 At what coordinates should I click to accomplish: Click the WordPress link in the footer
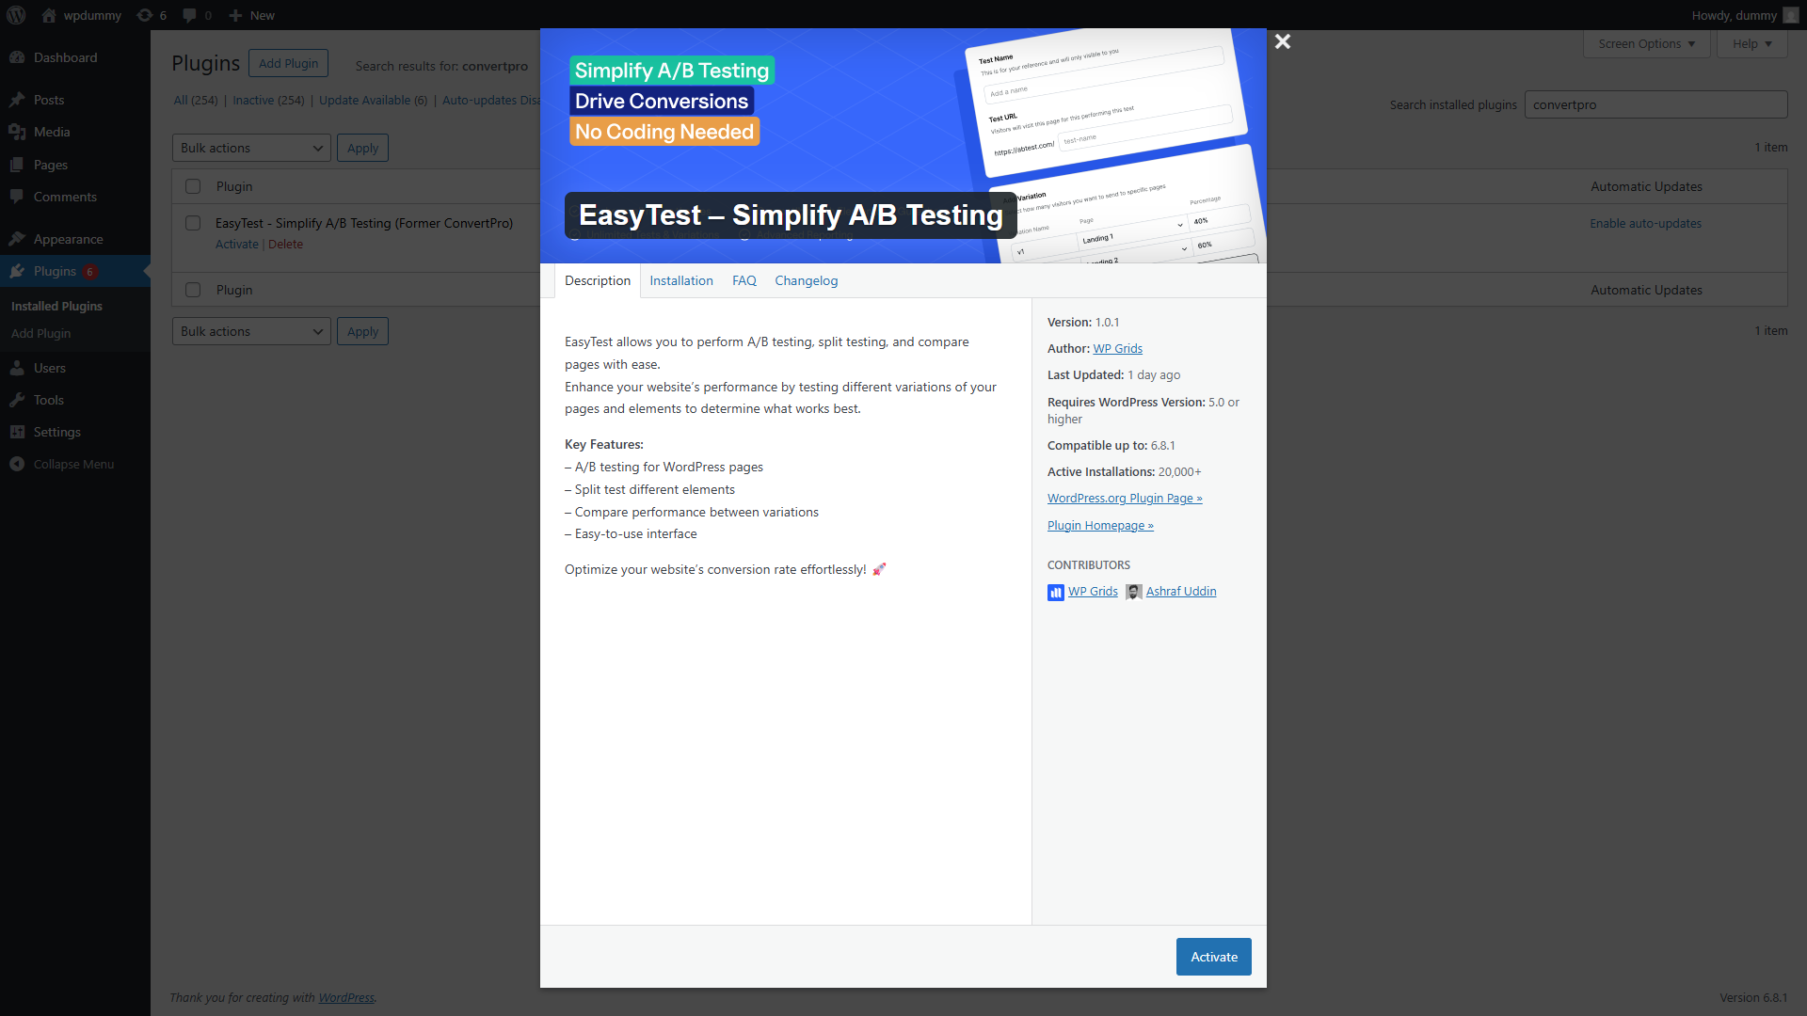coord(345,997)
